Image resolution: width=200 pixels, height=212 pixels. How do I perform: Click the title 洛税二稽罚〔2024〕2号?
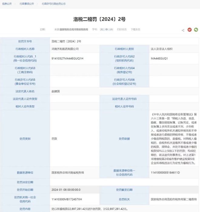pos(99,19)
